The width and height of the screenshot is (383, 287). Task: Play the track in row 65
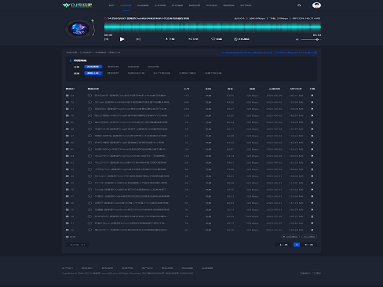pos(89,149)
